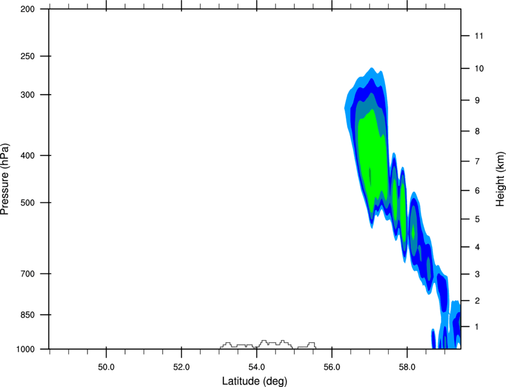Click the 2 km height label
This screenshot has width=506, height=387.
(x=477, y=301)
